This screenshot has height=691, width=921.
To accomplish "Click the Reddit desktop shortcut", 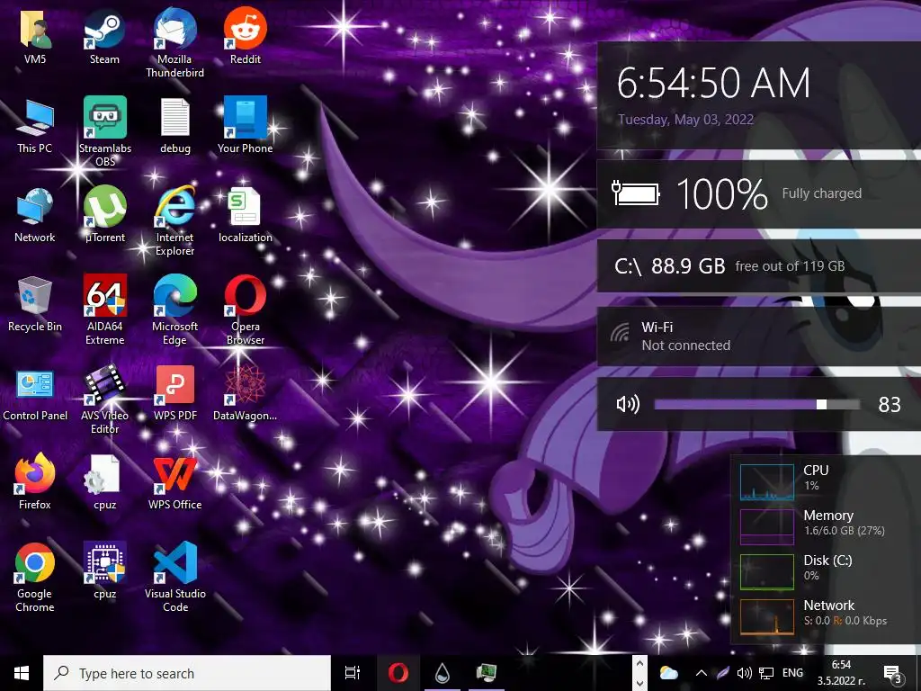I will click(x=245, y=36).
